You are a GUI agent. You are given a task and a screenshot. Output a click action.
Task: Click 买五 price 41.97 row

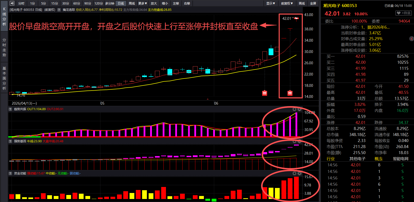367,80
